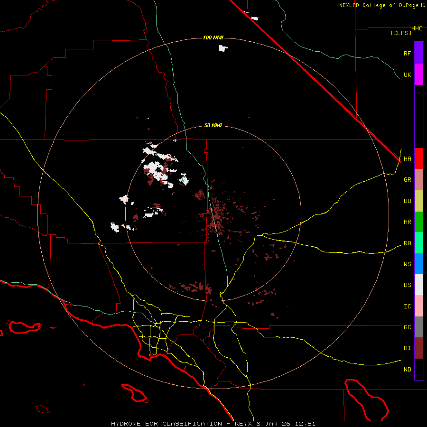Click the NEXLAB-College of DuPage text

click(379, 5)
